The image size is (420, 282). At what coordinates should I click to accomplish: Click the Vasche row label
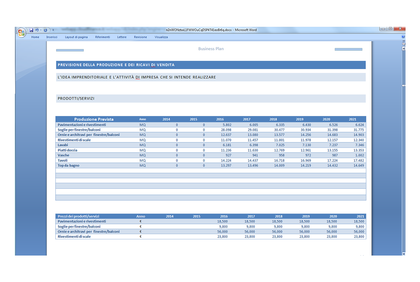(63, 155)
